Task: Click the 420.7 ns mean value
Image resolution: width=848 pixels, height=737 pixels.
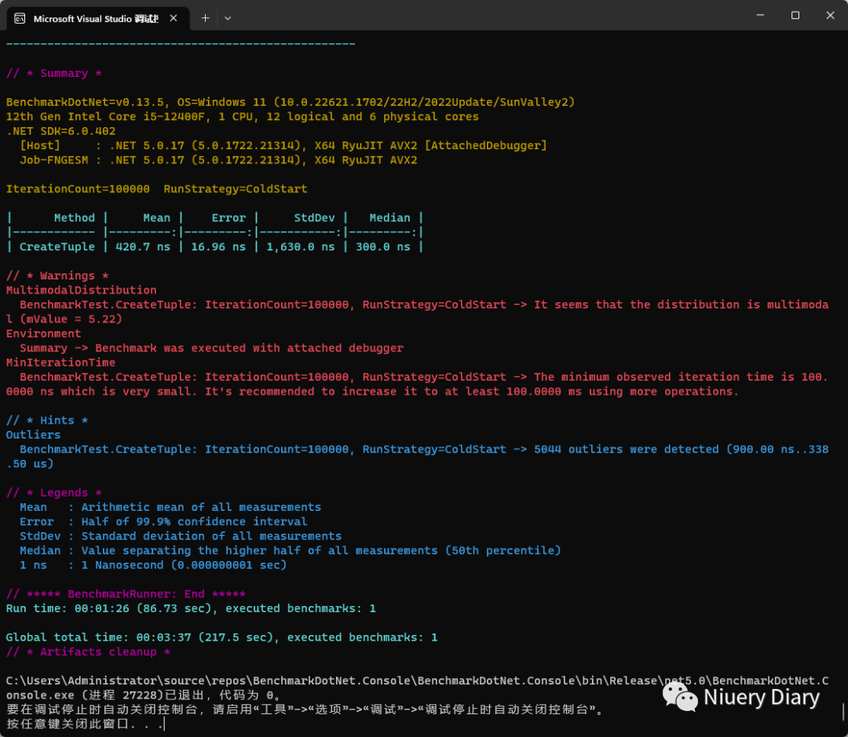Action: 143,246
